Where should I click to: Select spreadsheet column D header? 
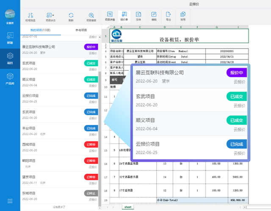(x=165, y=27)
